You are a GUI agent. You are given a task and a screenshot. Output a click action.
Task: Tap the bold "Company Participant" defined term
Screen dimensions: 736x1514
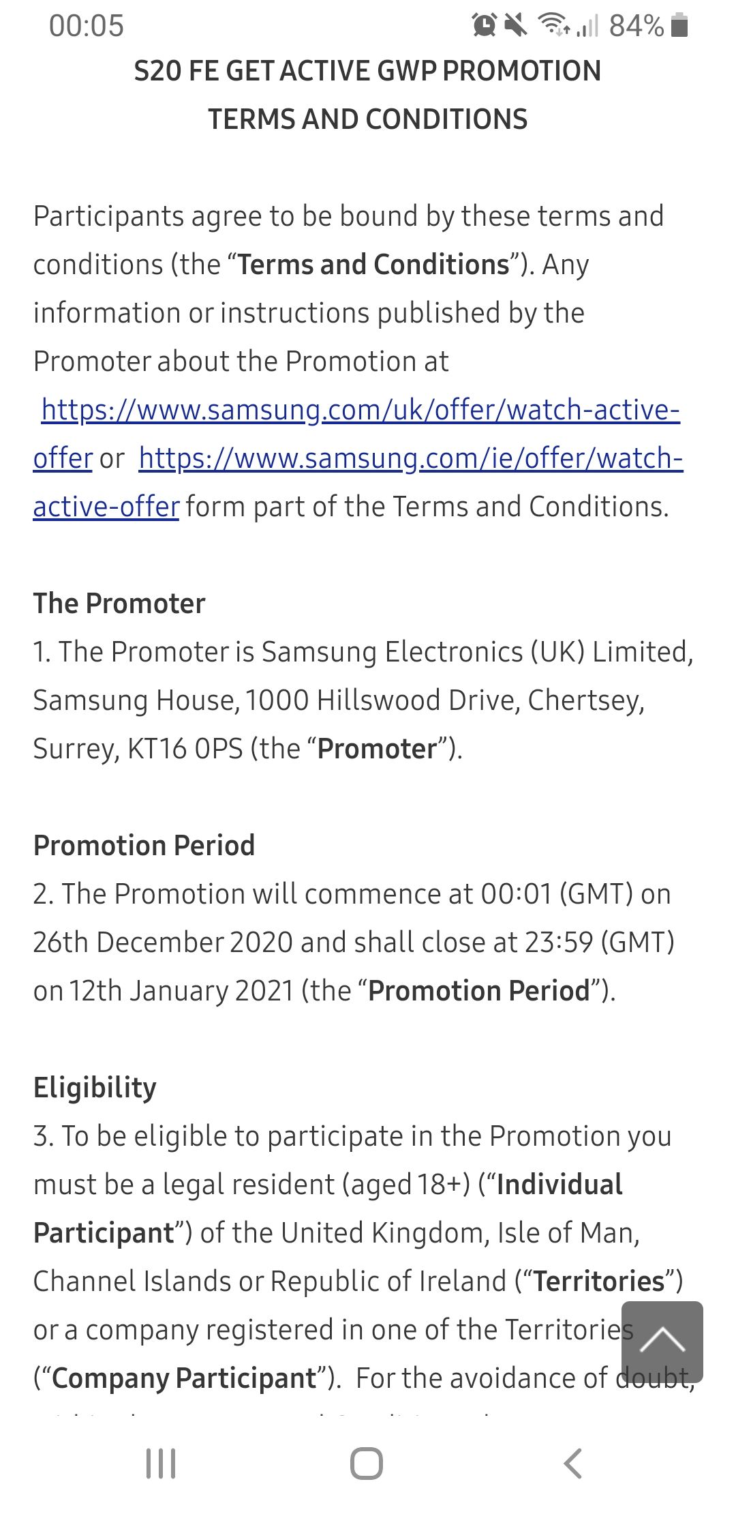184,1378
